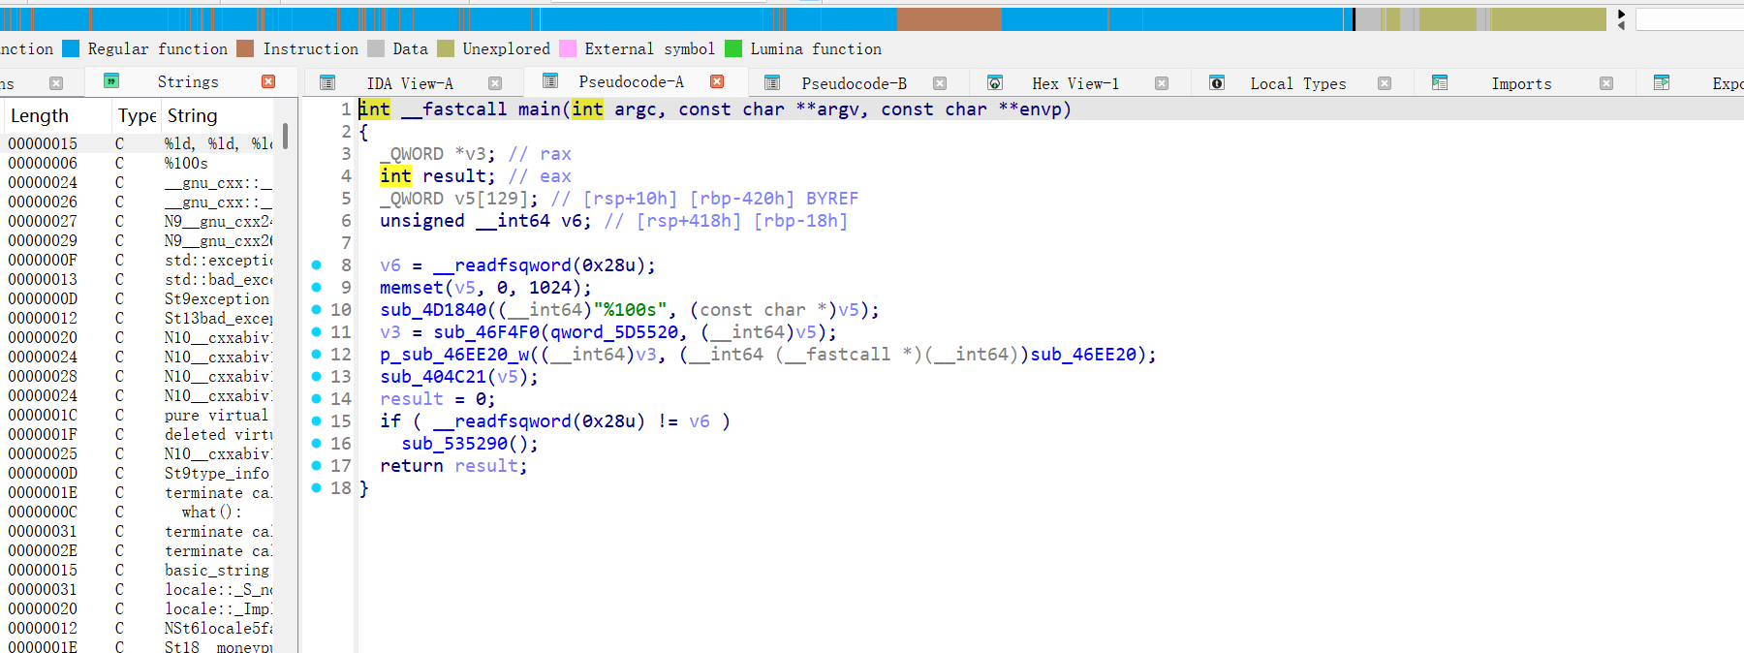Screen dimensions: 1744x653
Task: Close the Hex View-1 tab
Action: [x=1162, y=83]
